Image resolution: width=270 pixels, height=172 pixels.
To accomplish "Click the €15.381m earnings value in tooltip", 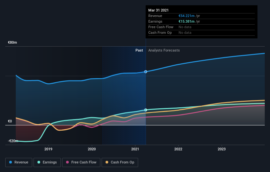I will 186,21.
